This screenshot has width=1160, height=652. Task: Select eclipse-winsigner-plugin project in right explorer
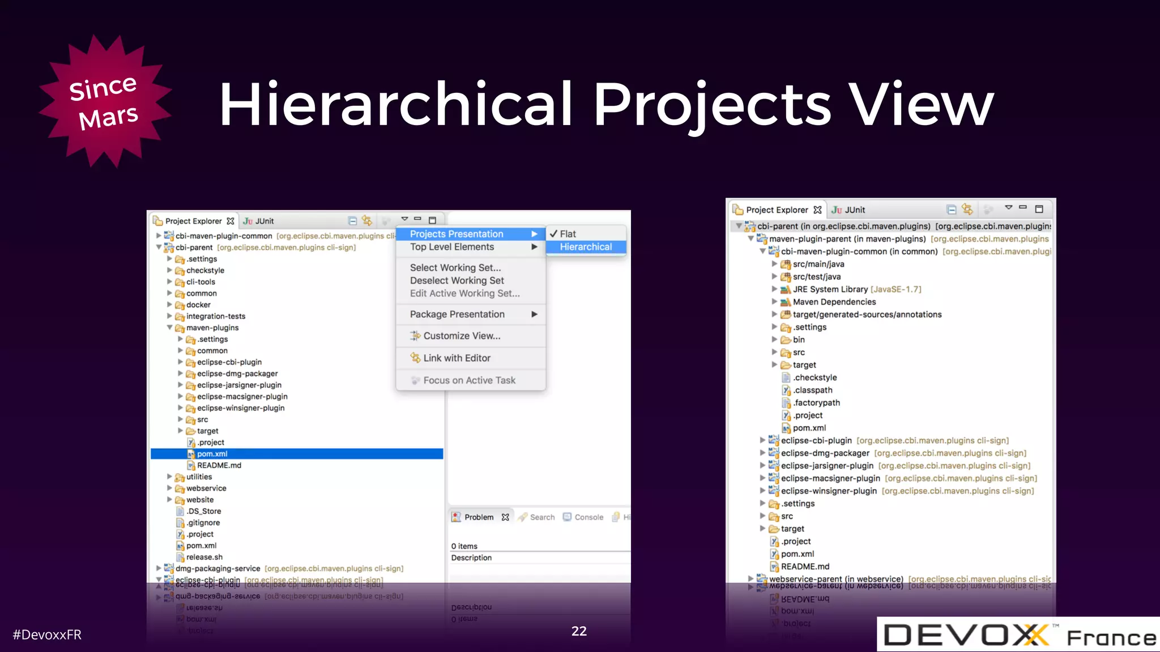[829, 491]
